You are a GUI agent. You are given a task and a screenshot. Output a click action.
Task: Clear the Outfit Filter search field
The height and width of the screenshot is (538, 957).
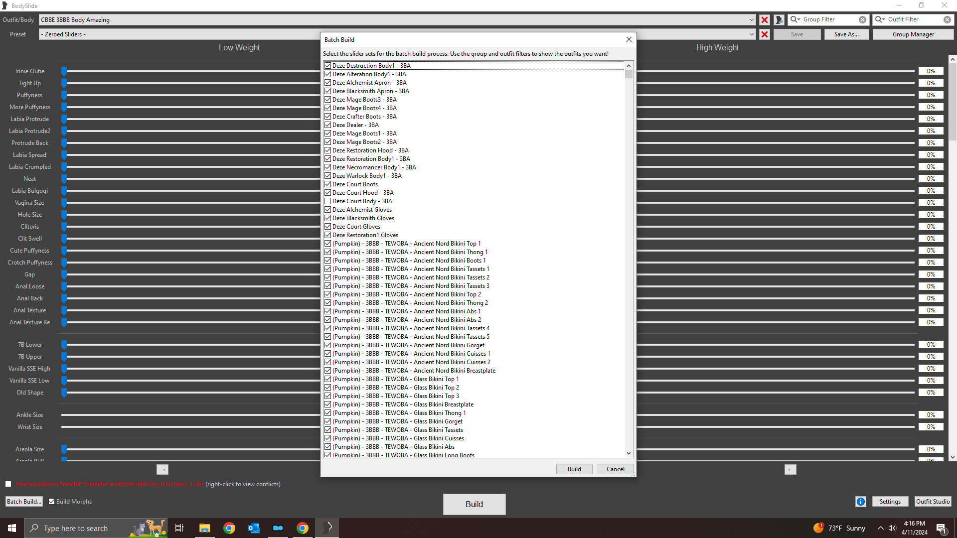tap(947, 20)
